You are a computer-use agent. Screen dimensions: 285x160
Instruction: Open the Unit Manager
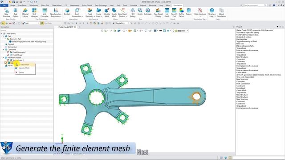click(x=34, y=12)
